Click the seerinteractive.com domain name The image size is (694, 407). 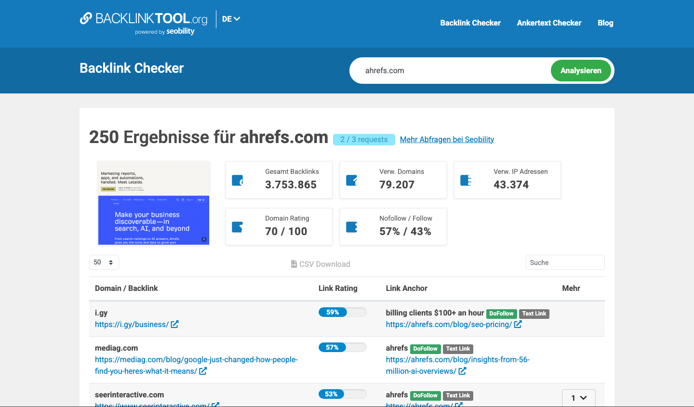pos(129,394)
